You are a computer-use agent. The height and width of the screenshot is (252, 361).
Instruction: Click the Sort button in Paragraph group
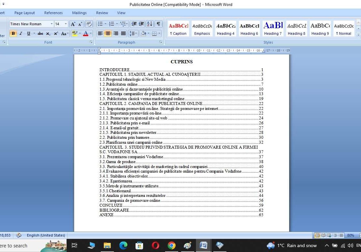coord(149,24)
